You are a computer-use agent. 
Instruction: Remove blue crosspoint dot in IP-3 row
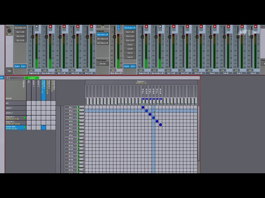150,114
